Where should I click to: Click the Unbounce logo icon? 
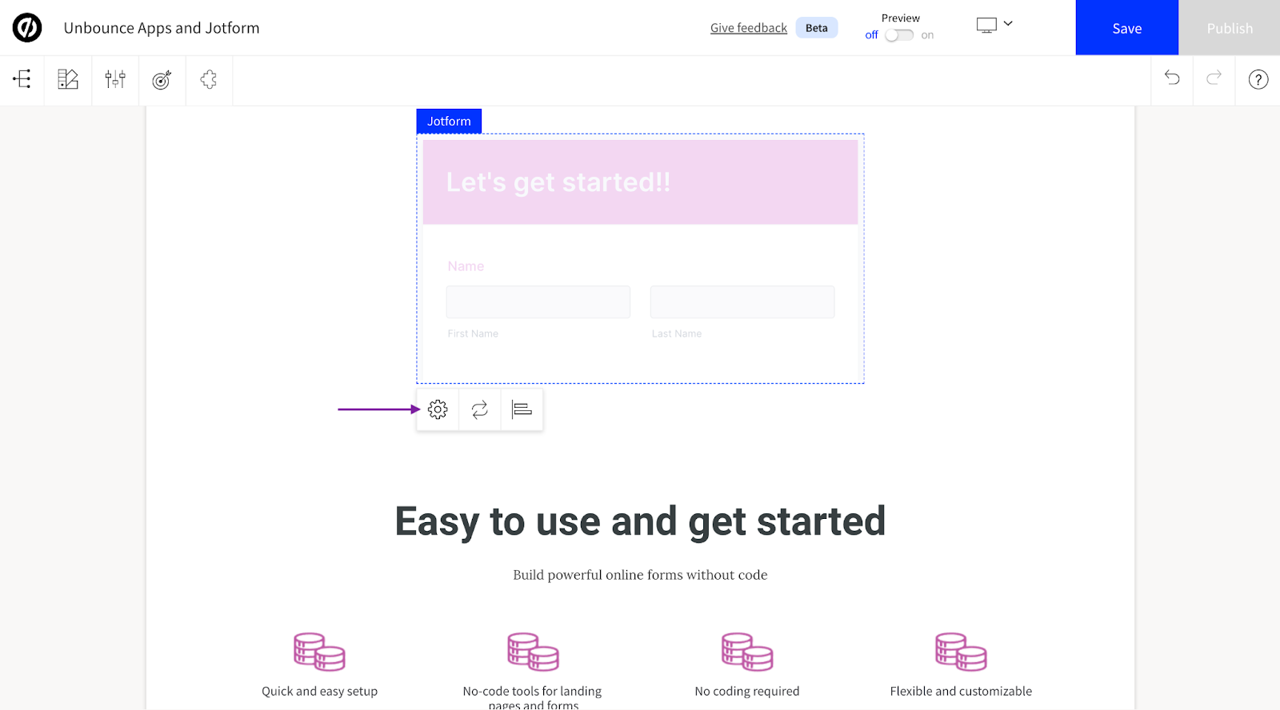(27, 28)
